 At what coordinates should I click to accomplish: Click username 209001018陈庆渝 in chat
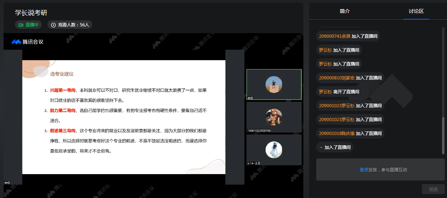pos(337,134)
